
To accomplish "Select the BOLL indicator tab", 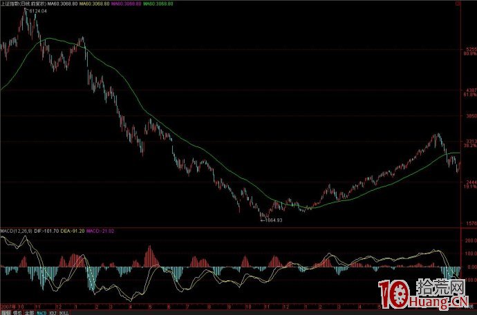I will tap(63, 312).
